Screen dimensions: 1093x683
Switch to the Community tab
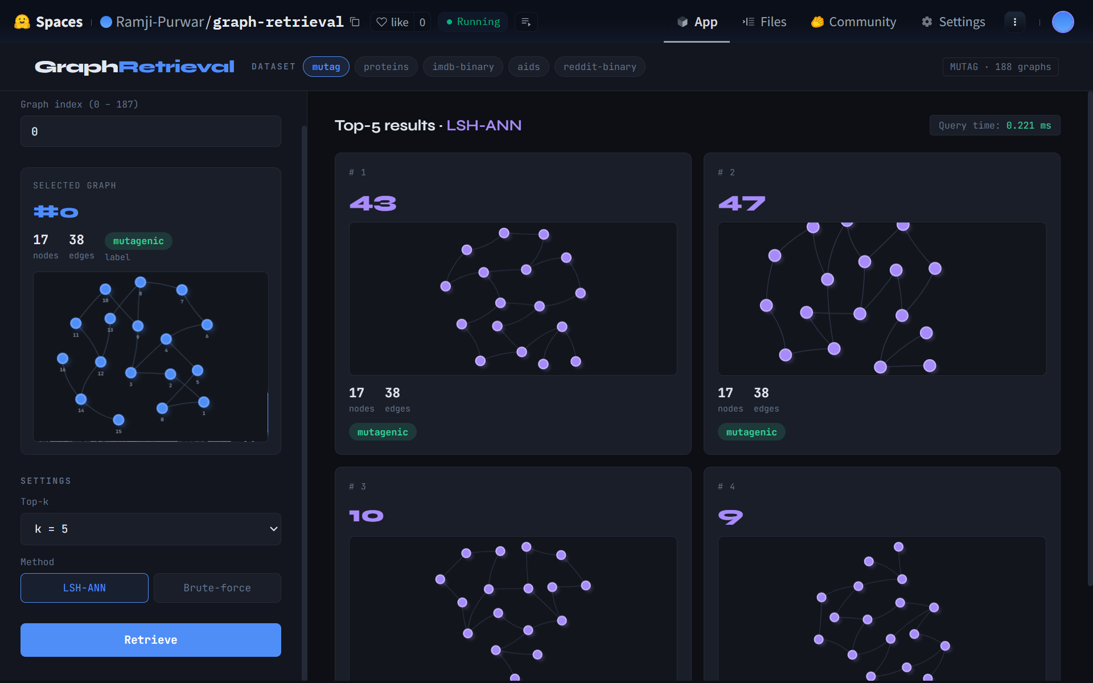tap(854, 22)
